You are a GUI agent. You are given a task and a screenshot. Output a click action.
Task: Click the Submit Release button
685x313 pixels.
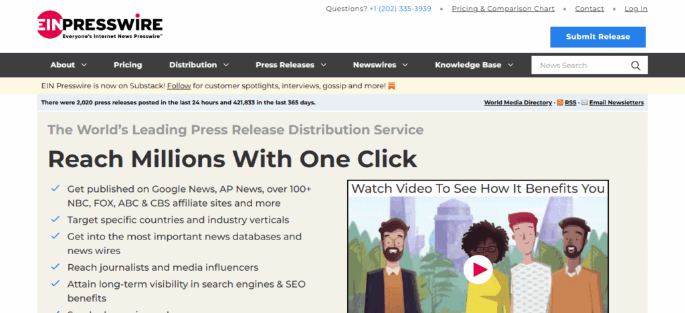click(x=597, y=37)
